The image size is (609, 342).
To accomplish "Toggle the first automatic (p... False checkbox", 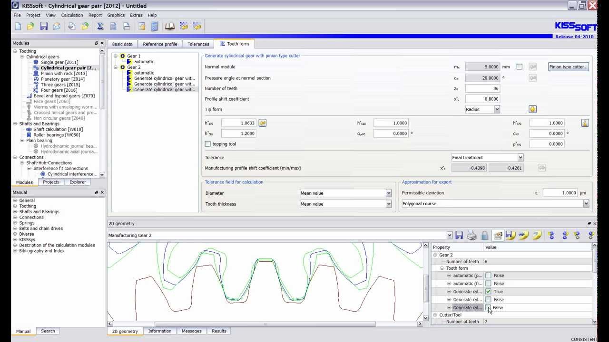I will [x=488, y=275].
